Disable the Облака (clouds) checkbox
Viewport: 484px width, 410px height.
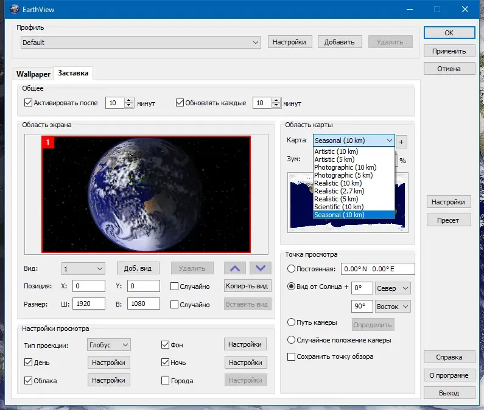[28, 381]
